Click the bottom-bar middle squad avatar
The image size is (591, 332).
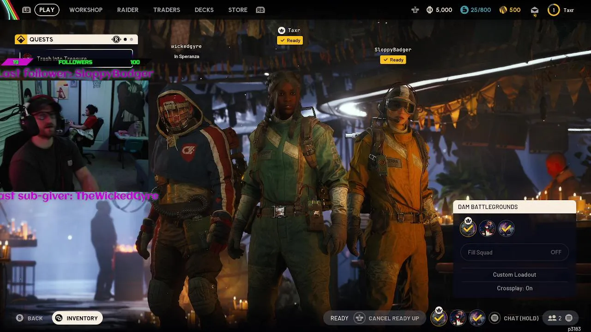458,318
